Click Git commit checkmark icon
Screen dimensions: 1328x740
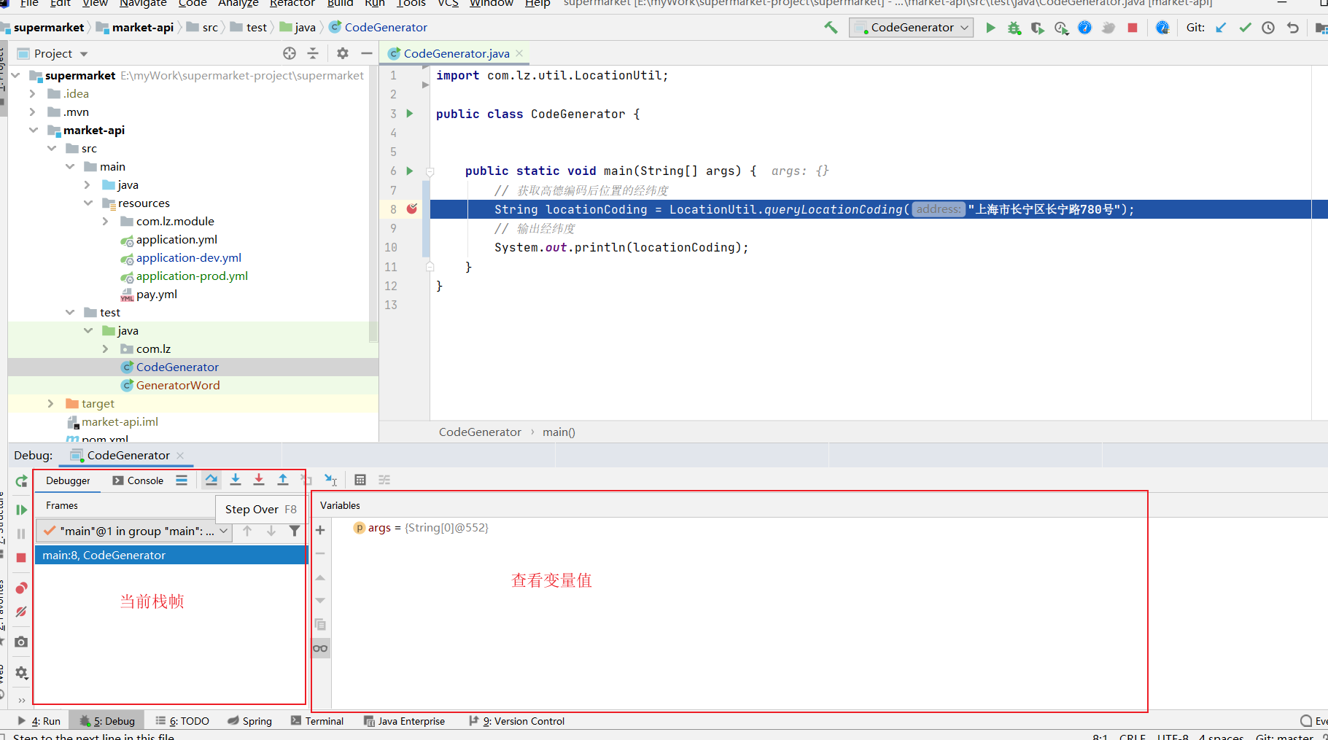pos(1245,28)
